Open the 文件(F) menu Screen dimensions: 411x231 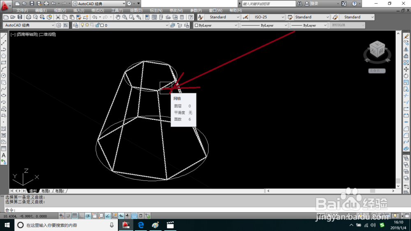click(x=22, y=11)
